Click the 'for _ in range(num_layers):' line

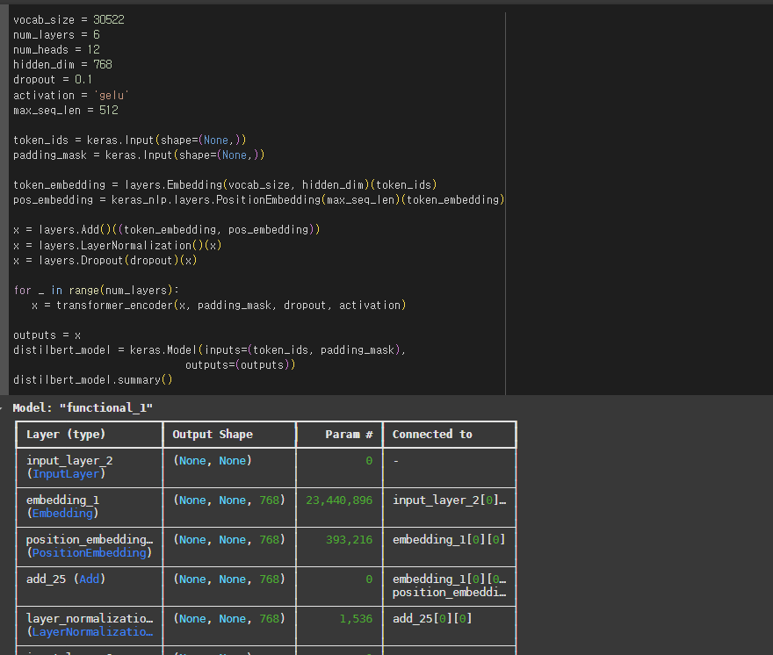click(97, 291)
